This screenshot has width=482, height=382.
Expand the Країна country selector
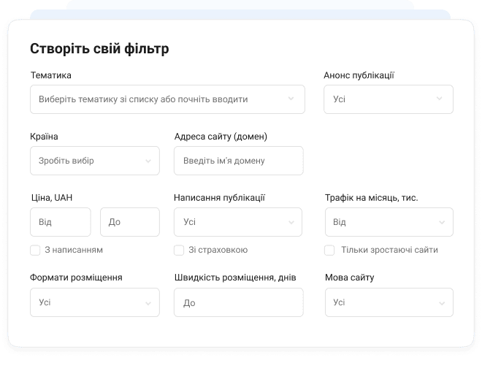pyautogui.click(x=88, y=161)
